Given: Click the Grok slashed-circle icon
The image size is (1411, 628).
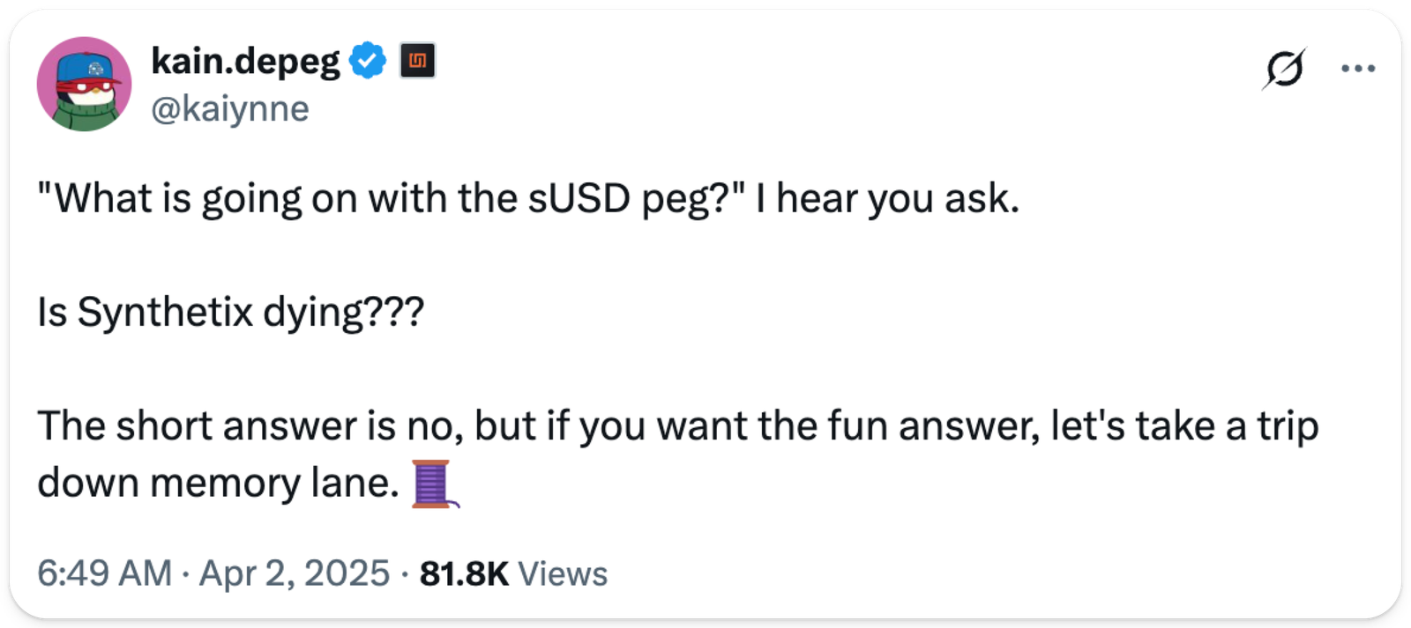Looking at the screenshot, I should click(x=1283, y=68).
